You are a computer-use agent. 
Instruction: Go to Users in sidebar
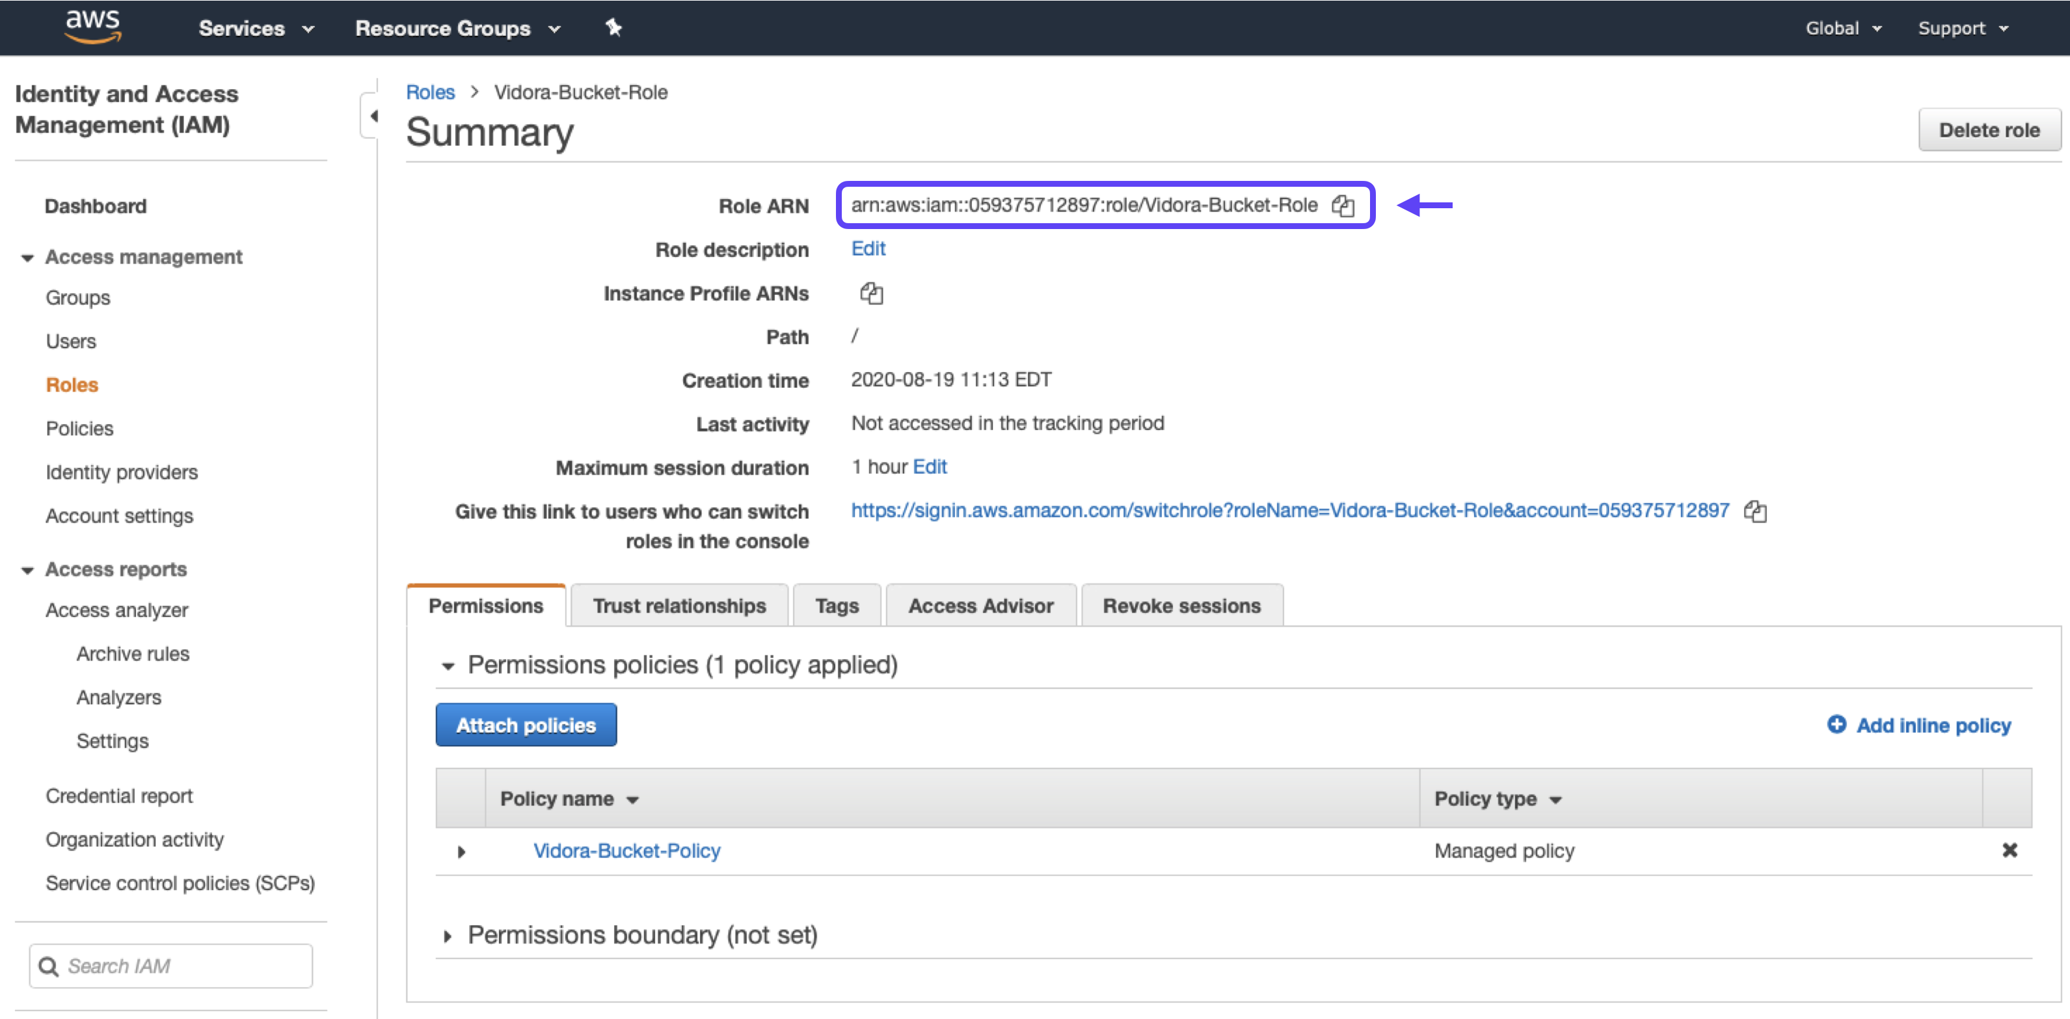[x=71, y=342]
